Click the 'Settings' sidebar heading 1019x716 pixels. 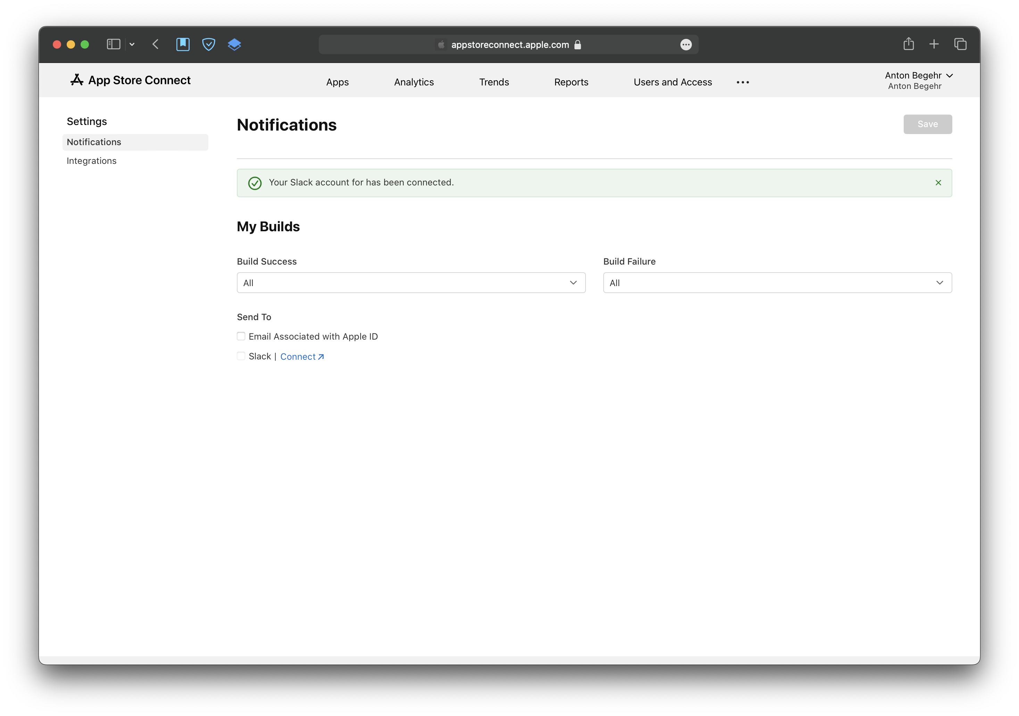coord(86,122)
